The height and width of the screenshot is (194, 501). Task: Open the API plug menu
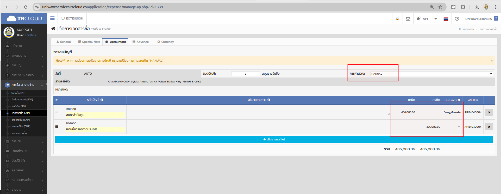click(422, 19)
